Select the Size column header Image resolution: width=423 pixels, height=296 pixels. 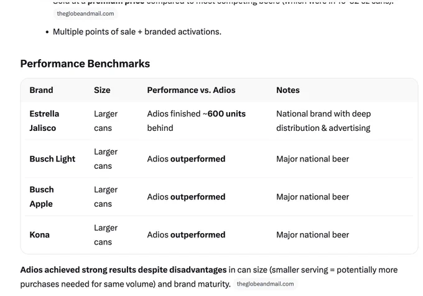tap(102, 90)
